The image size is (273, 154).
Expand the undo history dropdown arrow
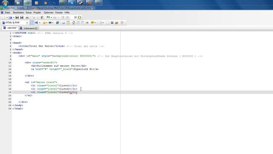point(51,18)
